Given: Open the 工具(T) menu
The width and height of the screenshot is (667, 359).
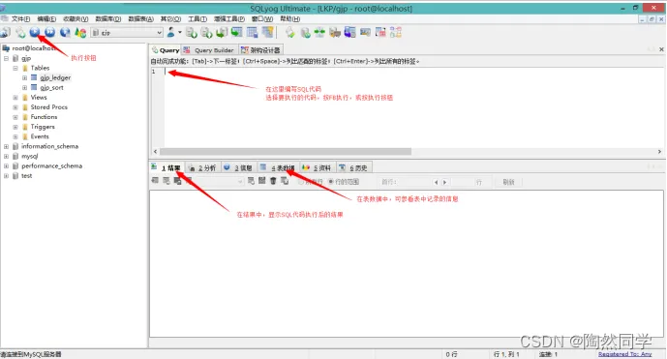Looking at the screenshot, I should click(197, 18).
